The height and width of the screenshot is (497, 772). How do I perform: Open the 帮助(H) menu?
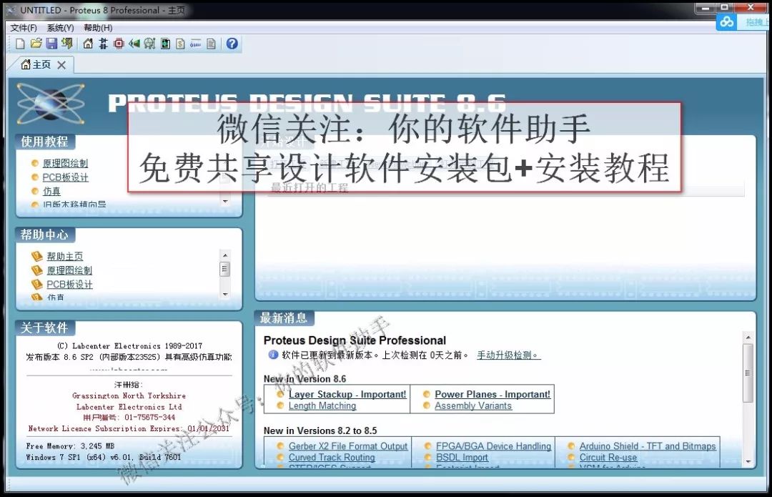pyautogui.click(x=98, y=28)
